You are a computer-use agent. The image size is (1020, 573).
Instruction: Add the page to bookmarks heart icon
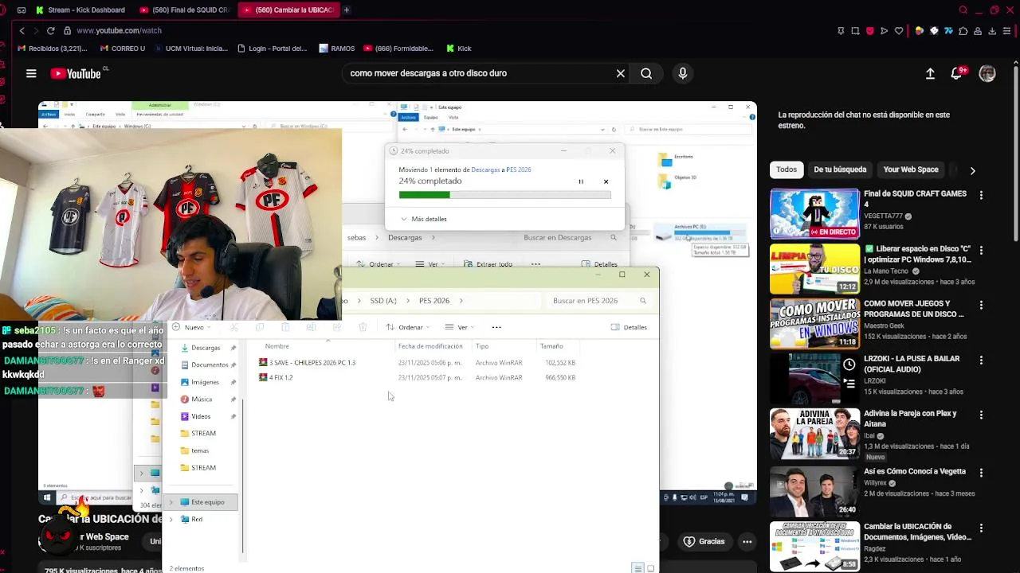pyautogui.click(x=899, y=31)
